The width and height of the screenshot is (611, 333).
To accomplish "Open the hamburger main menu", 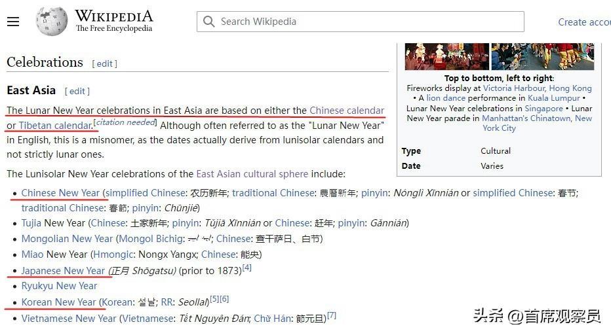I will tap(13, 22).
